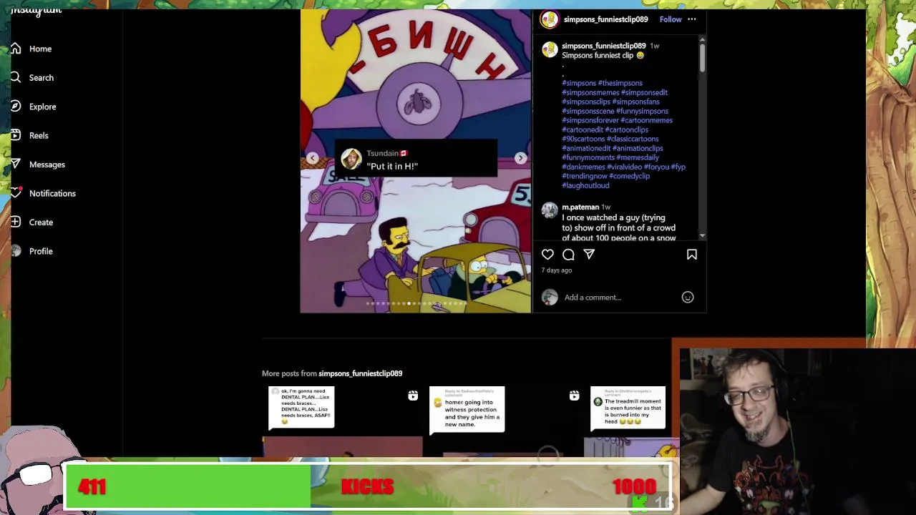Open the #90scartoons hashtag
Screen dimensions: 916x515
click(x=583, y=139)
